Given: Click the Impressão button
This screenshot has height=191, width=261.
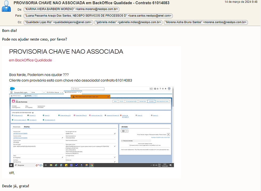Looking at the screenshot, I should click(x=151, y=101).
